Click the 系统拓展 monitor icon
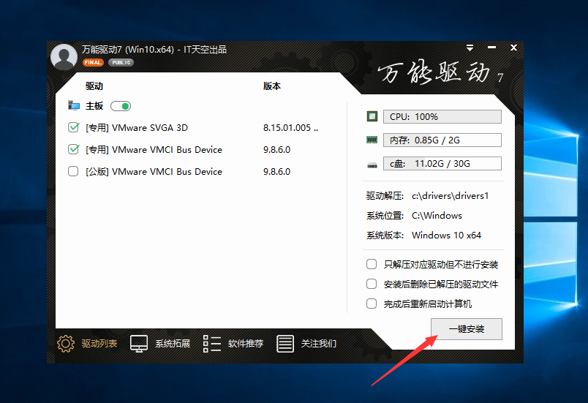Image resolution: width=588 pixels, height=403 pixels. pos(139,344)
